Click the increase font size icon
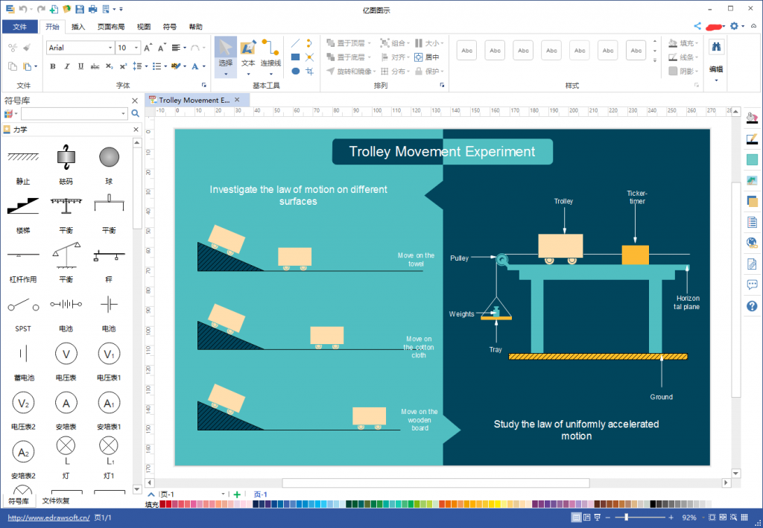763x528 pixels. 148,48
